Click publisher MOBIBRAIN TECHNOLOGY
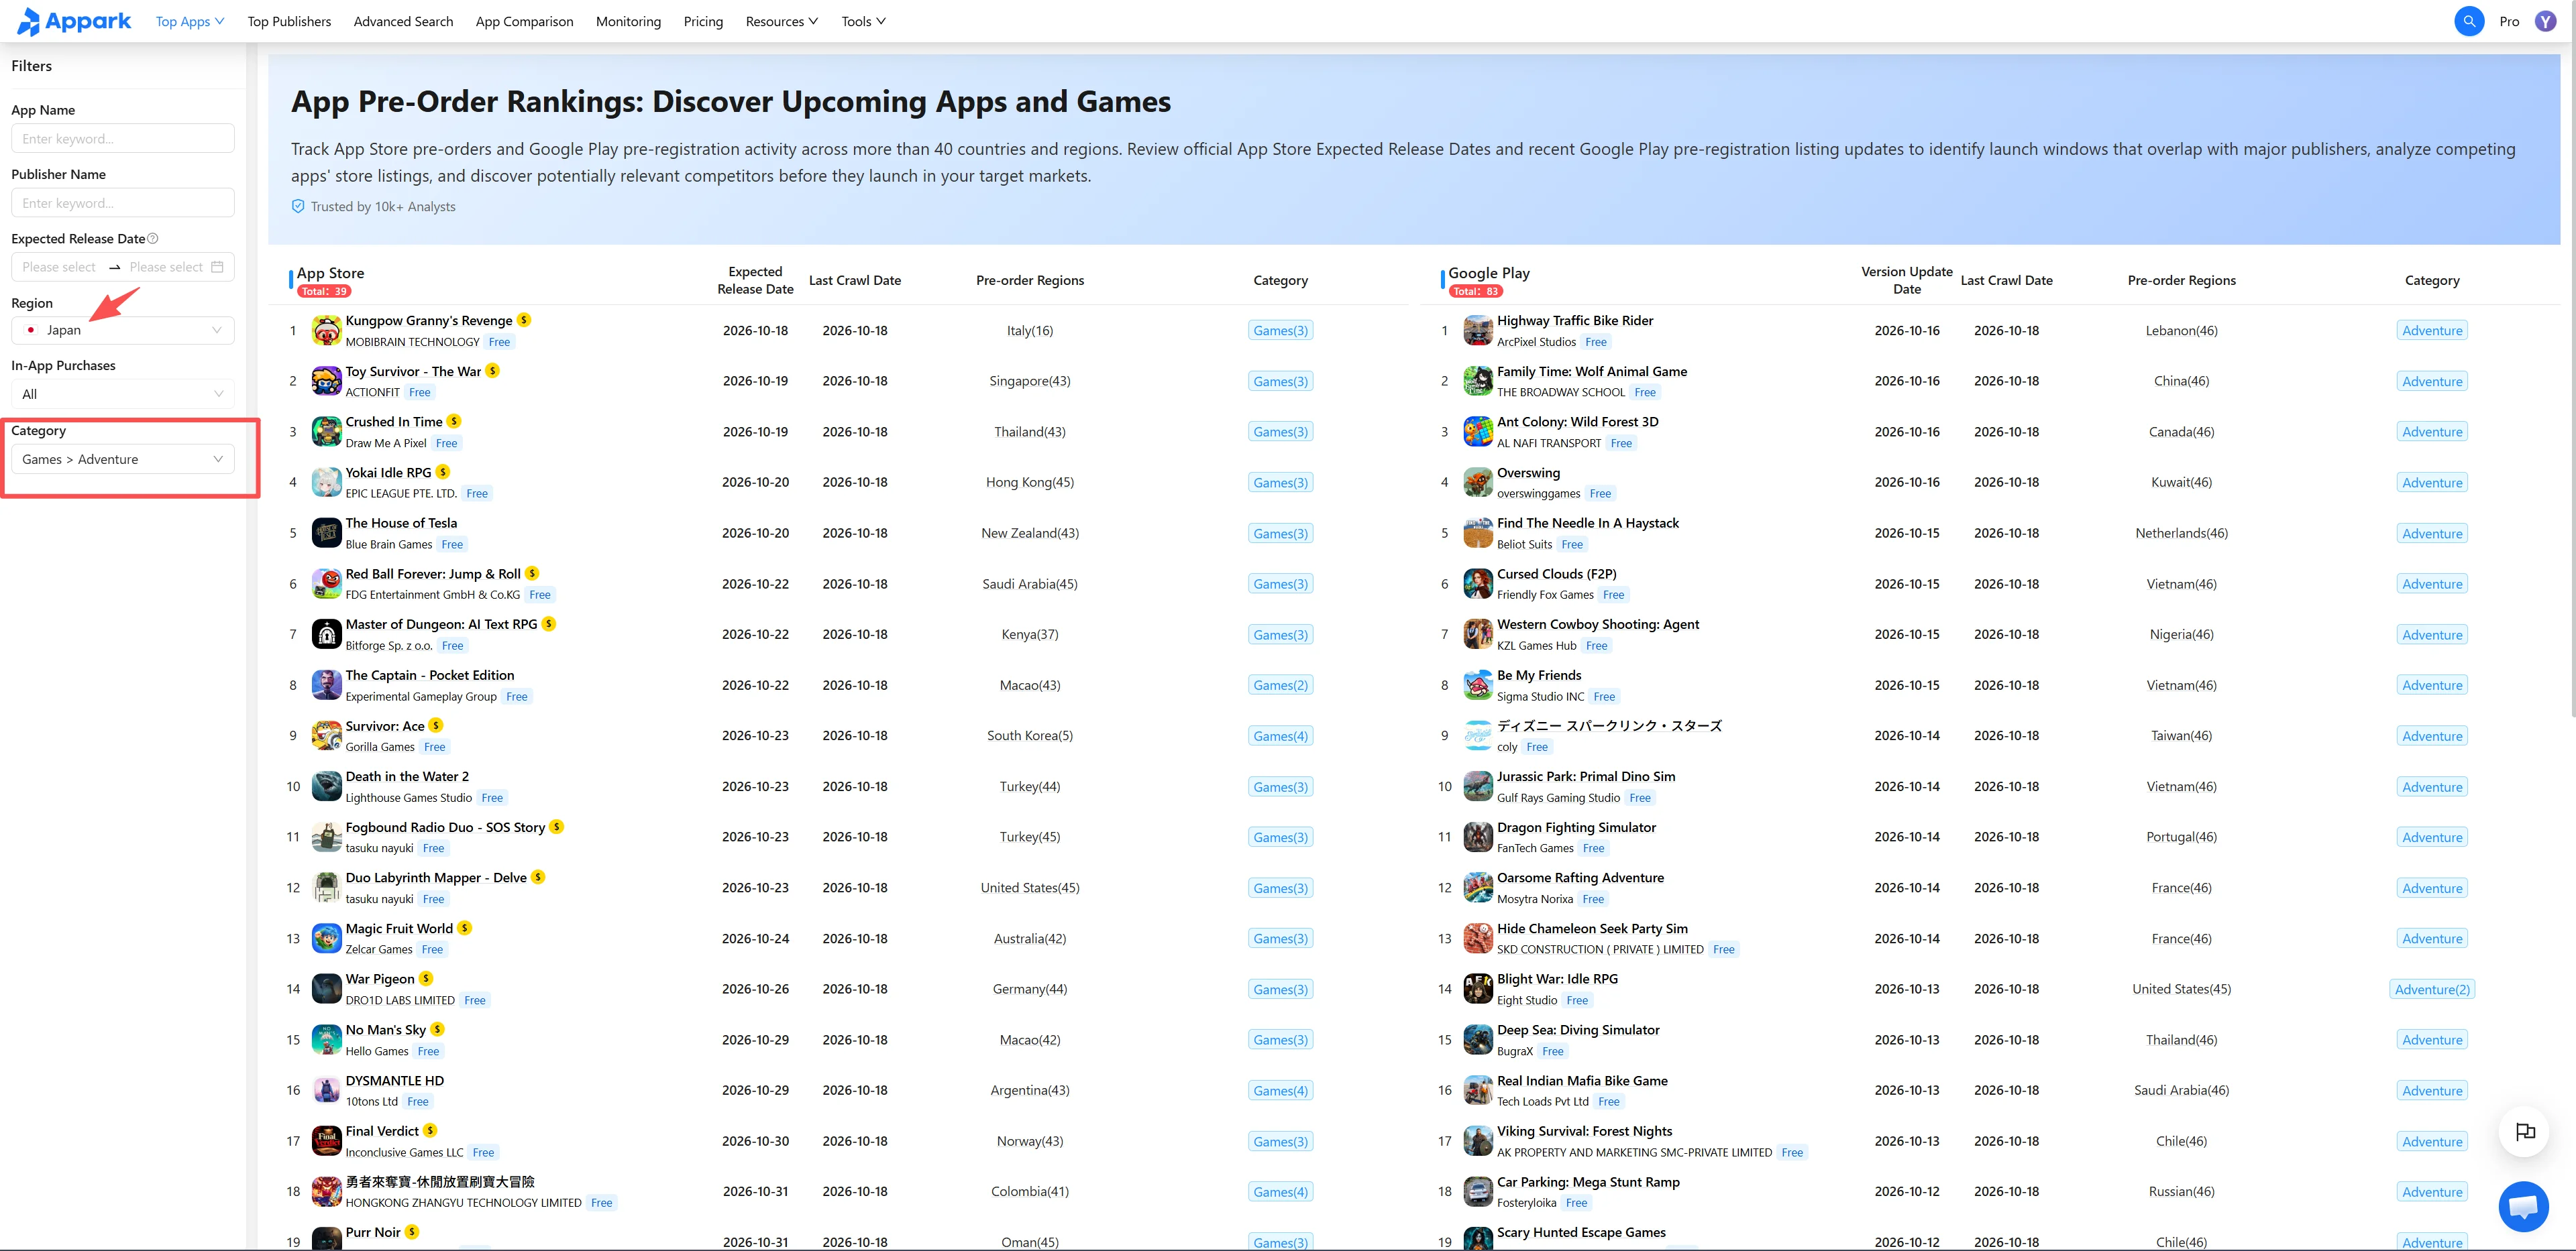 coord(412,342)
